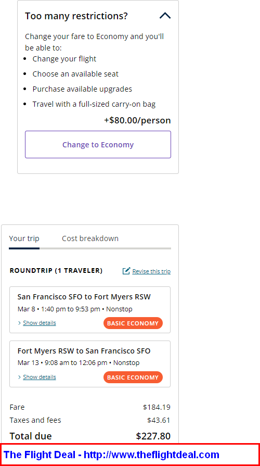Select the San Francisco to Fort Myers heading
260x466 pixels.
(x=84, y=297)
